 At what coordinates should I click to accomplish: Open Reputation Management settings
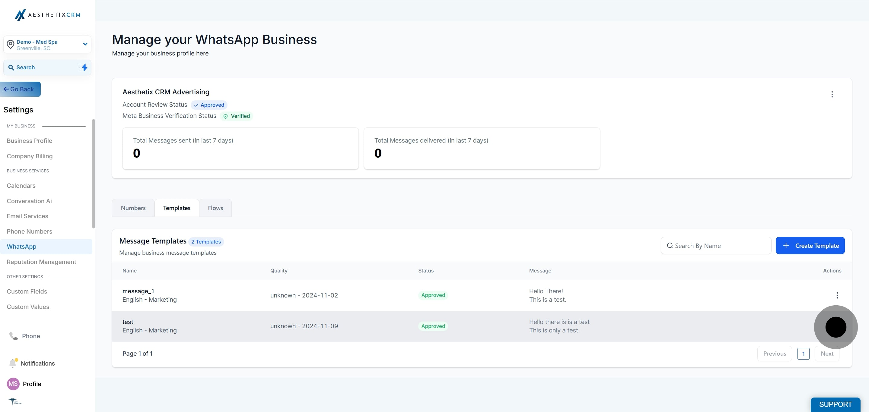click(x=42, y=262)
